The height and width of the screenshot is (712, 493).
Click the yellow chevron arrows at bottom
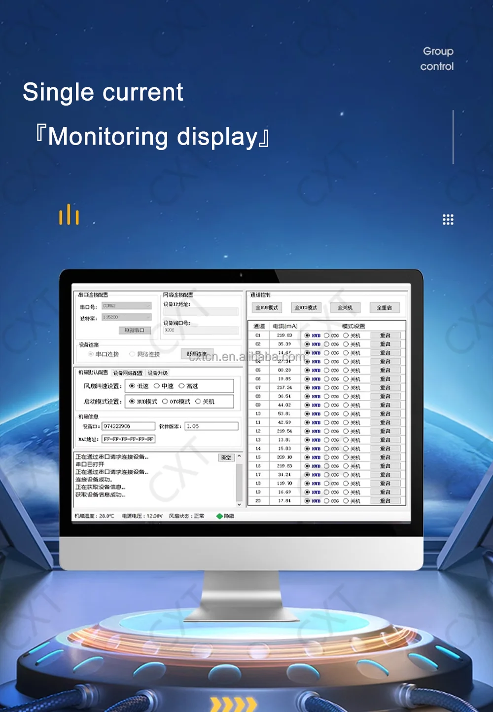point(234,704)
